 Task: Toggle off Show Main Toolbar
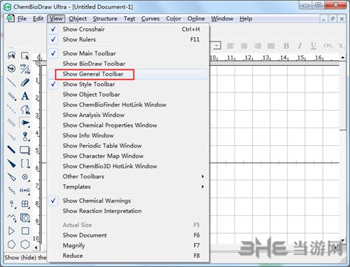[x=127, y=53]
